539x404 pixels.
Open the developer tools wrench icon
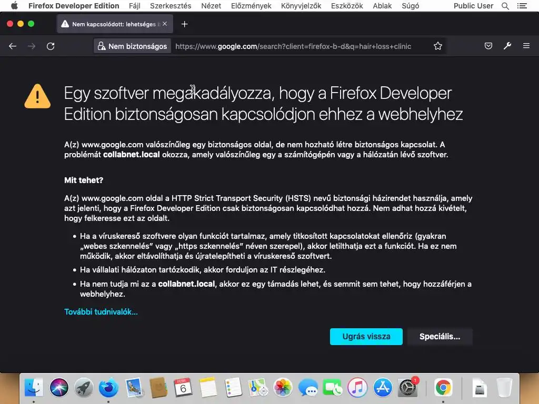(507, 46)
